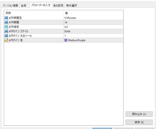Click the MediumPurple color name text

coord(77,40)
